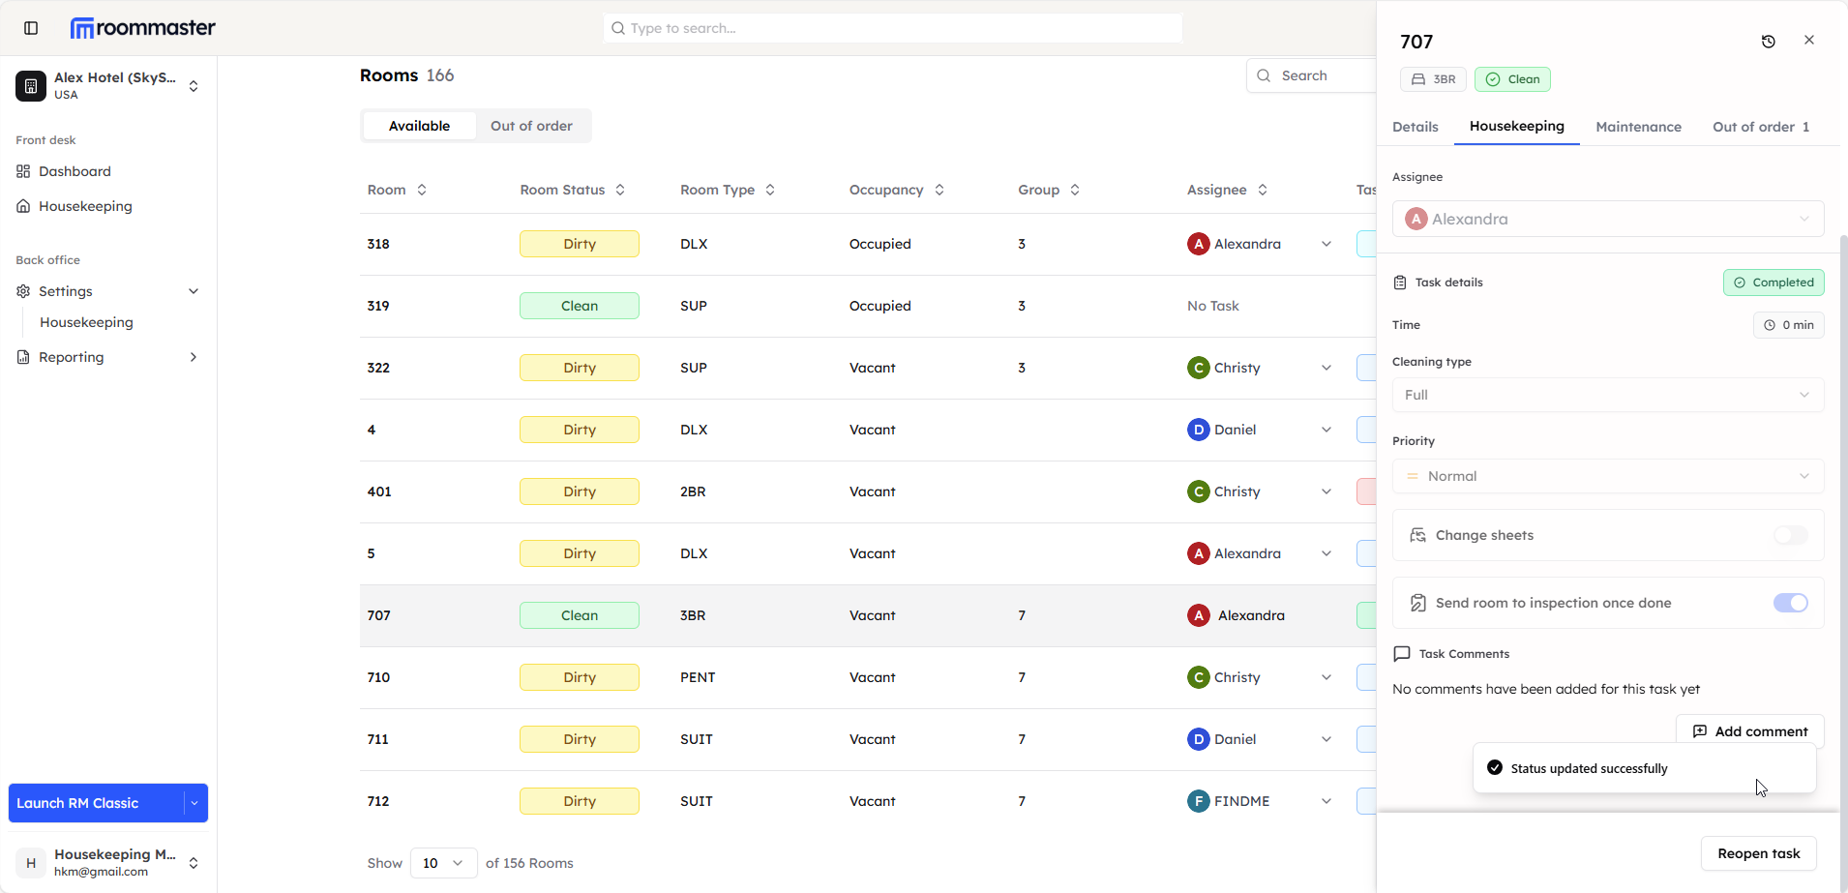Open Reporting from the left sidebar
Viewport: 1848px width, 893px height.
click(x=70, y=357)
